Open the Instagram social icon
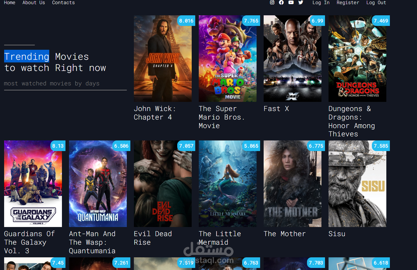417x270 pixels. coord(272,2)
